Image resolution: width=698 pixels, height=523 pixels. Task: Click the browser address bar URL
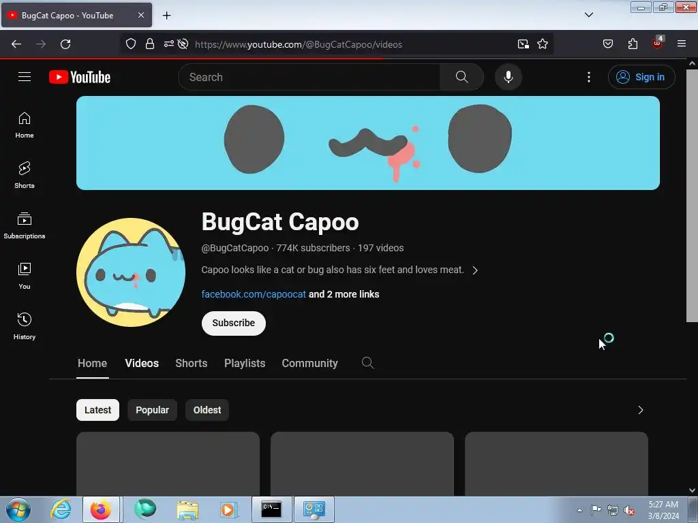coord(299,44)
